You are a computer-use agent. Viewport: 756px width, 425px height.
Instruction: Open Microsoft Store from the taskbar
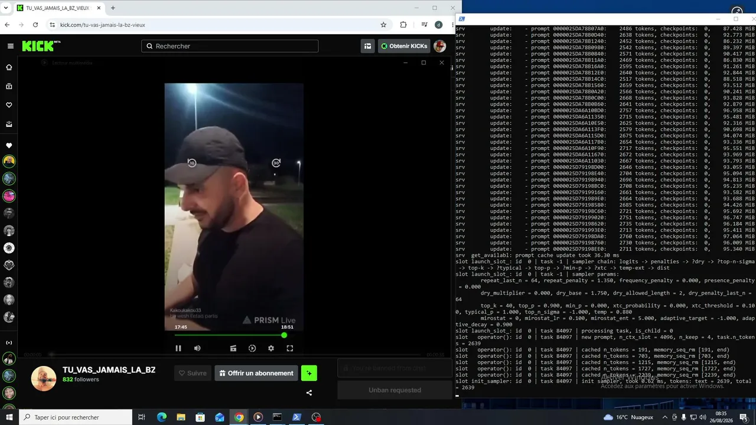point(200,417)
